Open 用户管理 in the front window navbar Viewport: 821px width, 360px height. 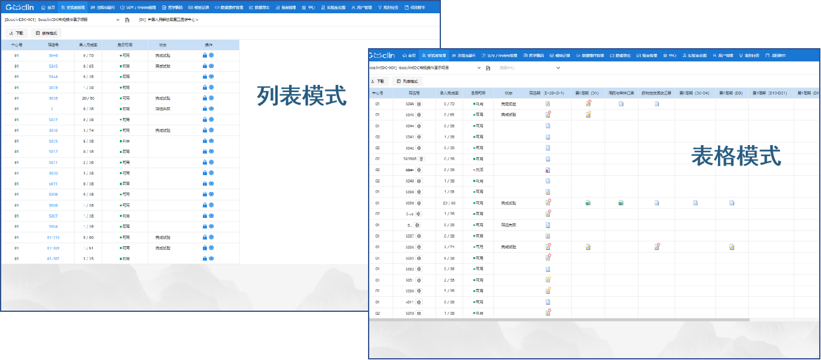coord(723,55)
